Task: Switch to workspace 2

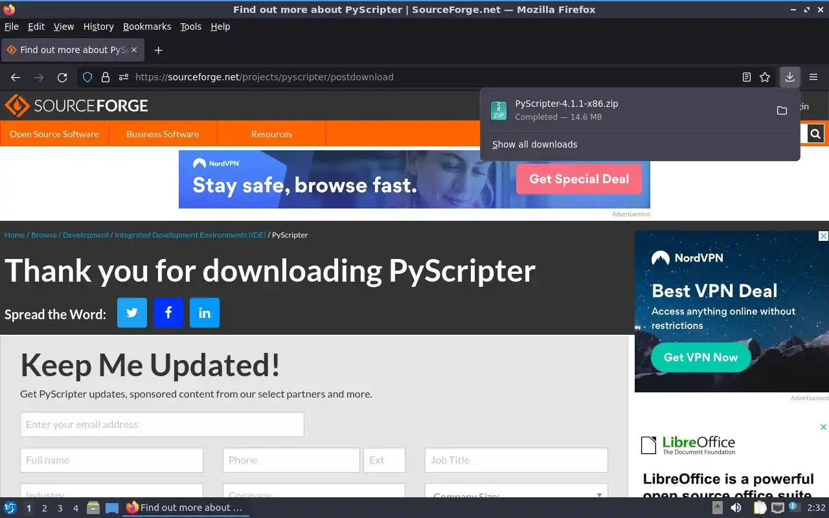Action: 44,508
